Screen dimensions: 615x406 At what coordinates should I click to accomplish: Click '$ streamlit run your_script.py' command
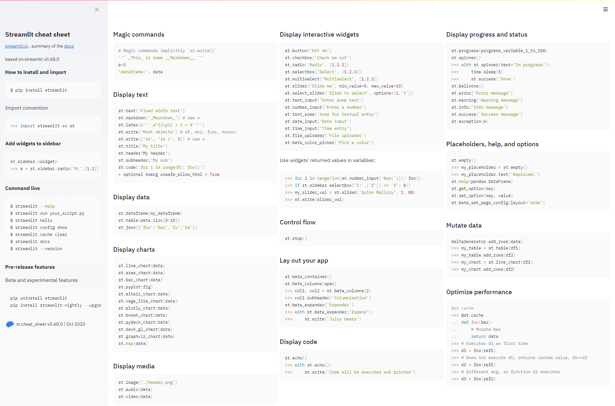47,213
